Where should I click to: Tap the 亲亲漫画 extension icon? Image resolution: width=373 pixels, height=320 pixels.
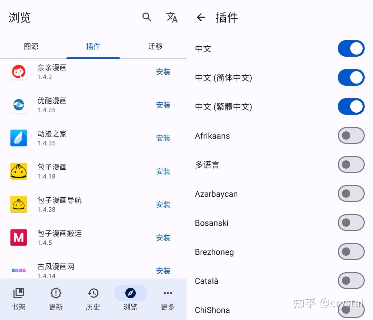pos(19,72)
